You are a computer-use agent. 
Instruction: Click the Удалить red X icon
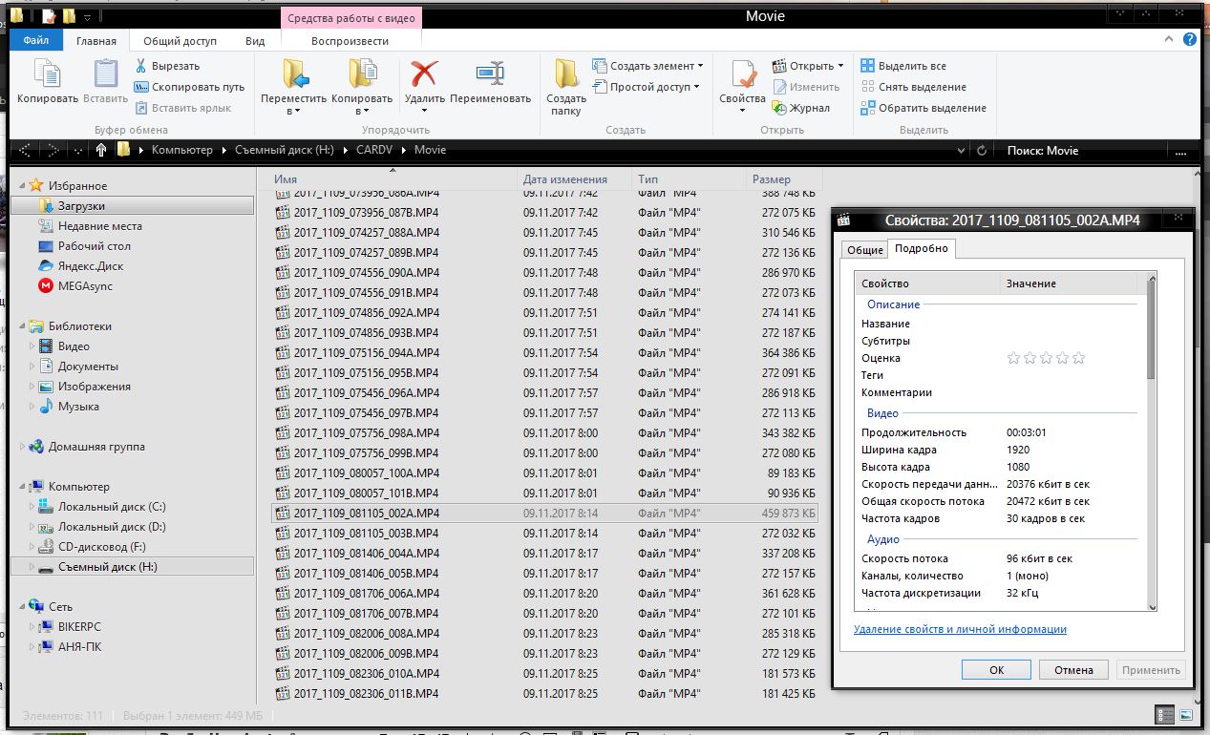click(424, 74)
